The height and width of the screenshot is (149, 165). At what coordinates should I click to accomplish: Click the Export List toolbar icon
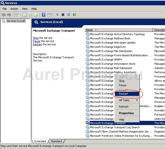tap(36, 15)
